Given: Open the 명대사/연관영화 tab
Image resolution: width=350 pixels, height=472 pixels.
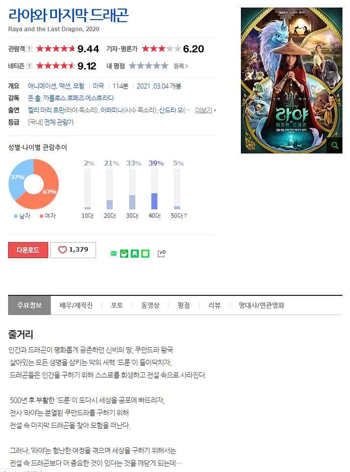Looking at the screenshot, I should (261, 305).
